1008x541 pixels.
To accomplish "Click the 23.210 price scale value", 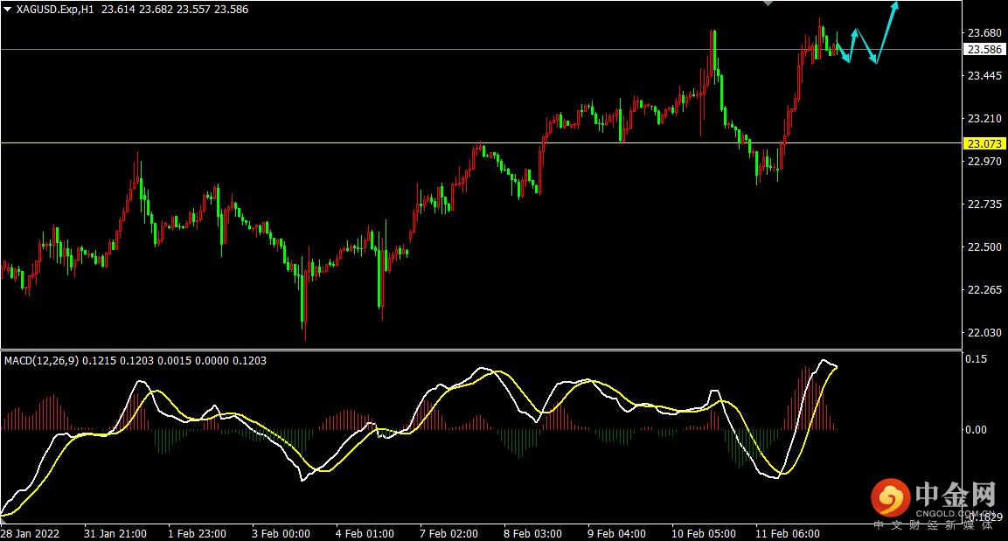I will click(984, 119).
